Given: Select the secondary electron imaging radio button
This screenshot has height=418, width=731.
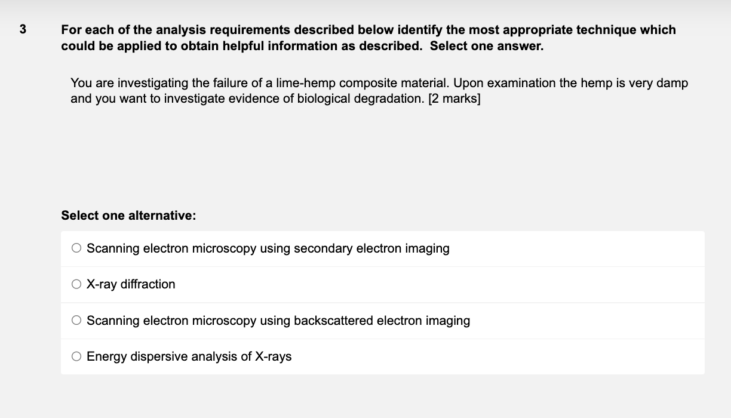Looking at the screenshot, I should pos(76,248).
